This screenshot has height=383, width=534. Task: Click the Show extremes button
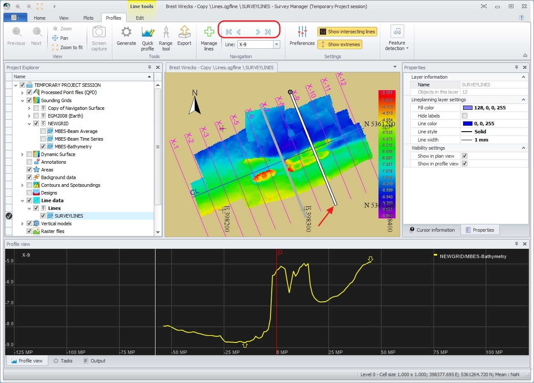point(340,44)
